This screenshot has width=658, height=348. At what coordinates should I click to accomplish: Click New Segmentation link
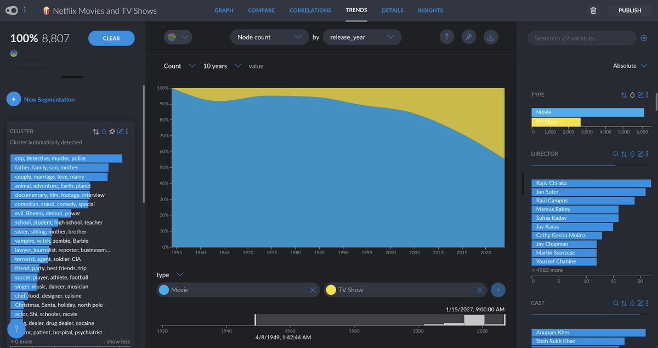coord(49,100)
